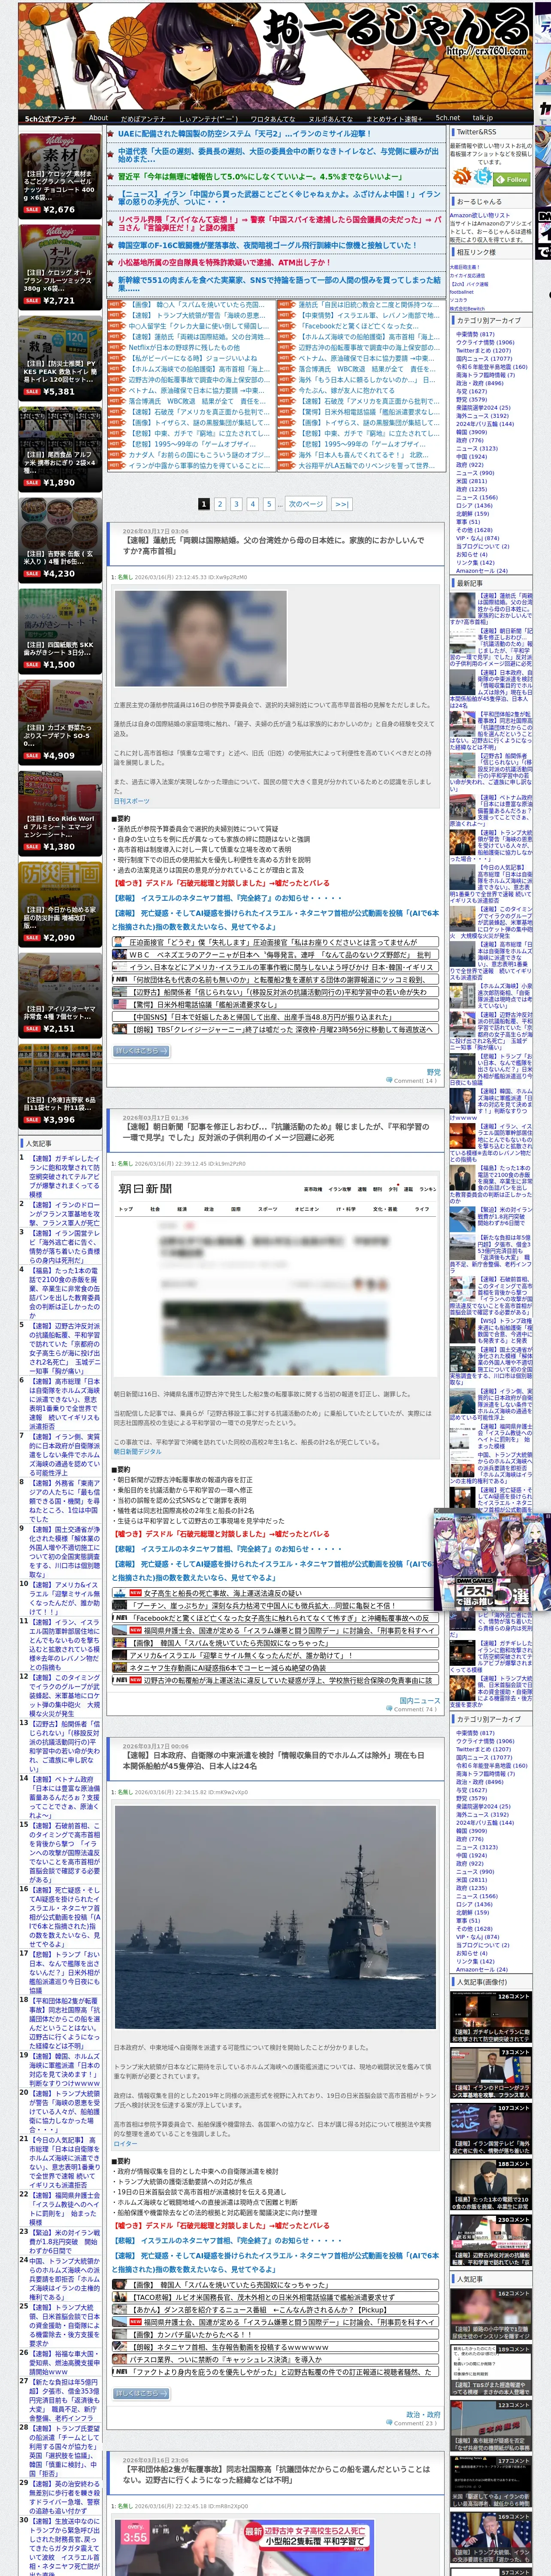Open the Comment(74) link
Image resolution: width=551 pixels, height=2576 pixels.
[x=415, y=1709]
